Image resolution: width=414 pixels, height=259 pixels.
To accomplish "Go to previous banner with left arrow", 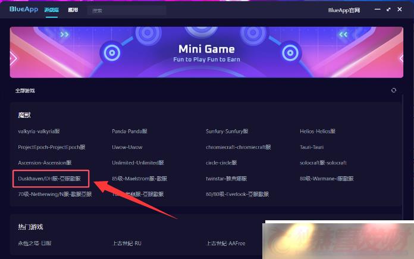I will (13, 58).
